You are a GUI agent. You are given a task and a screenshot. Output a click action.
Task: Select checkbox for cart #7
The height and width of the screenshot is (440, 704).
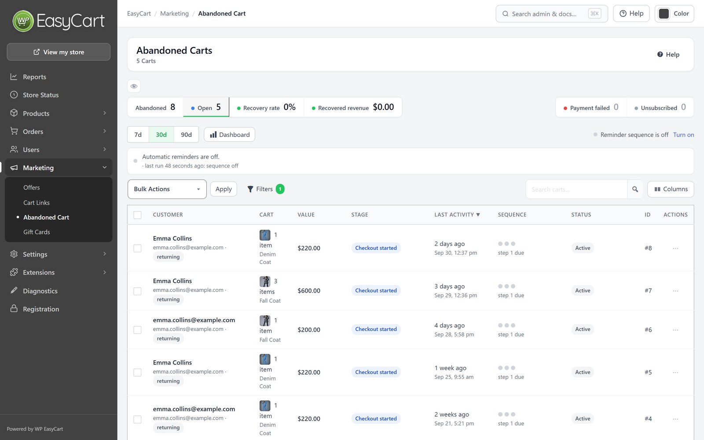click(137, 291)
